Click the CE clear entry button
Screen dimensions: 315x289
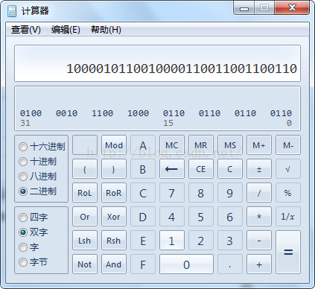[201, 169]
